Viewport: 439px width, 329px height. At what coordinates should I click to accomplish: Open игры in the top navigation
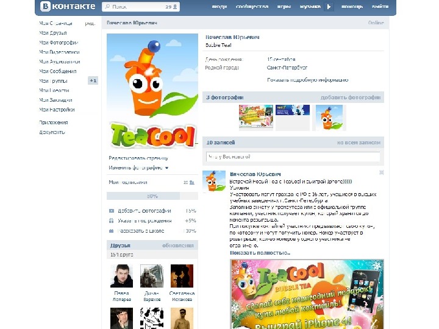click(x=284, y=7)
